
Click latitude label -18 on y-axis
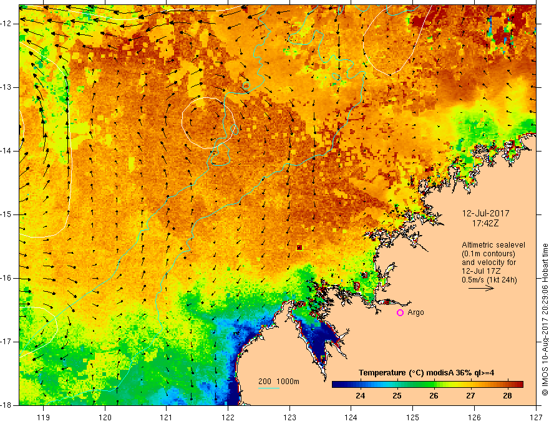8,405
